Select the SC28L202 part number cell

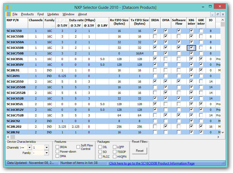coord(17,127)
